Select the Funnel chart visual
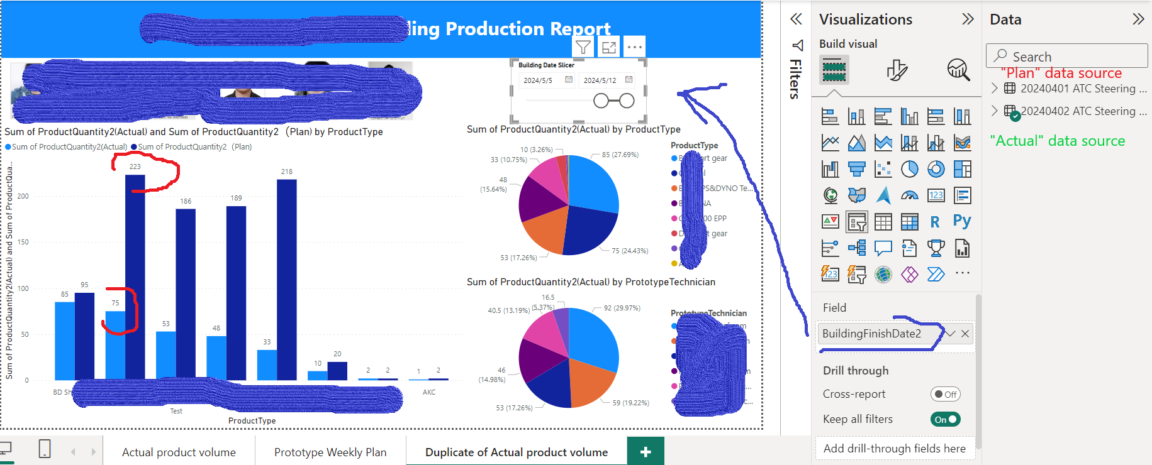 856,169
